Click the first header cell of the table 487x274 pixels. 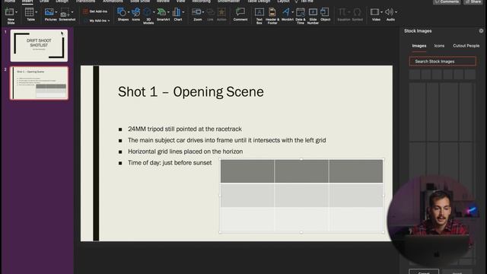click(x=247, y=171)
